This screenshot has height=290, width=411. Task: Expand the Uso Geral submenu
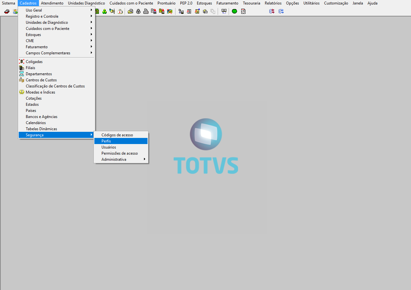(x=56, y=10)
